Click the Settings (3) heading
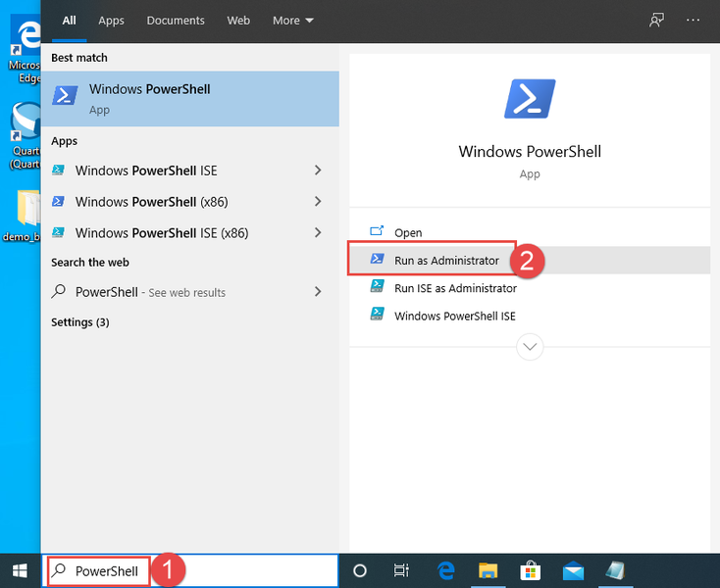Viewport: 720px width, 588px height. (x=79, y=322)
